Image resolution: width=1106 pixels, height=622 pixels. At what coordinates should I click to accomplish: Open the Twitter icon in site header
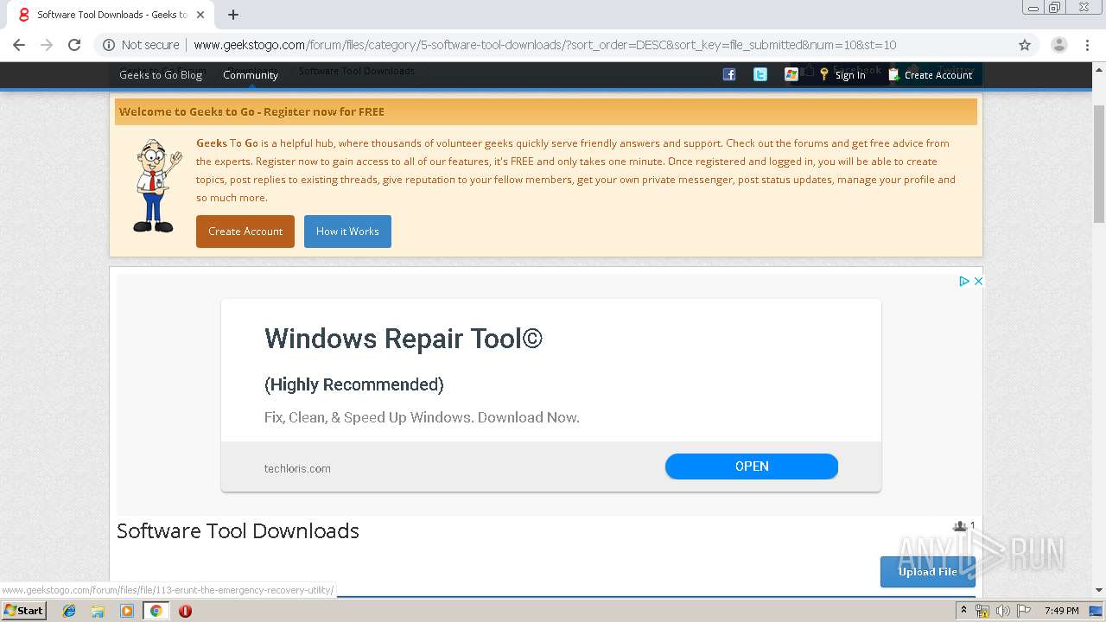point(760,75)
